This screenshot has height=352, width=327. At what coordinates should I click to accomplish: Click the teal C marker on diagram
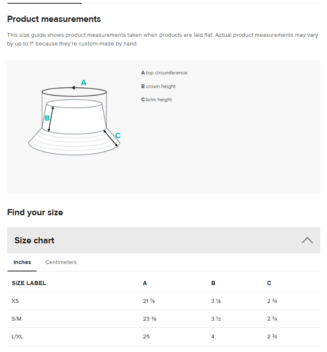click(118, 136)
